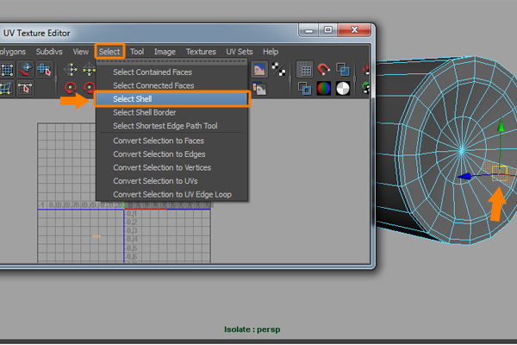The width and height of the screenshot is (517, 345).
Task: Click the RGB channels display icon
Action: pos(325,88)
